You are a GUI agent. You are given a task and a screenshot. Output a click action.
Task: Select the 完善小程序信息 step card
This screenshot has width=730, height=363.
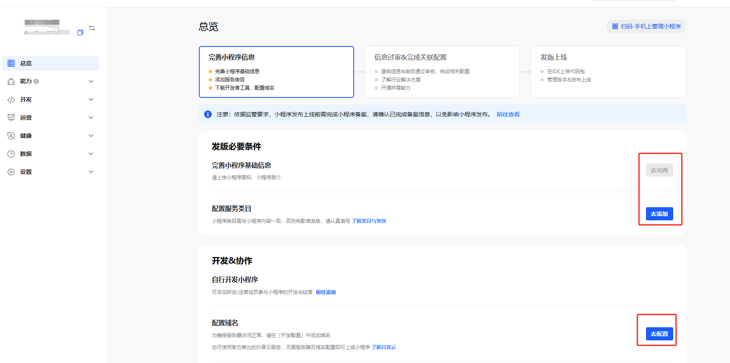(276, 72)
